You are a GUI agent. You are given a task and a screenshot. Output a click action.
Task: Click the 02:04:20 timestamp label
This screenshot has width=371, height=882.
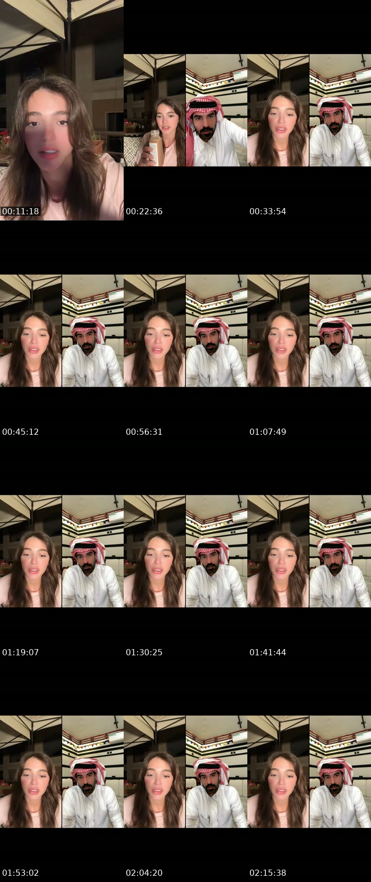click(x=144, y=873)
